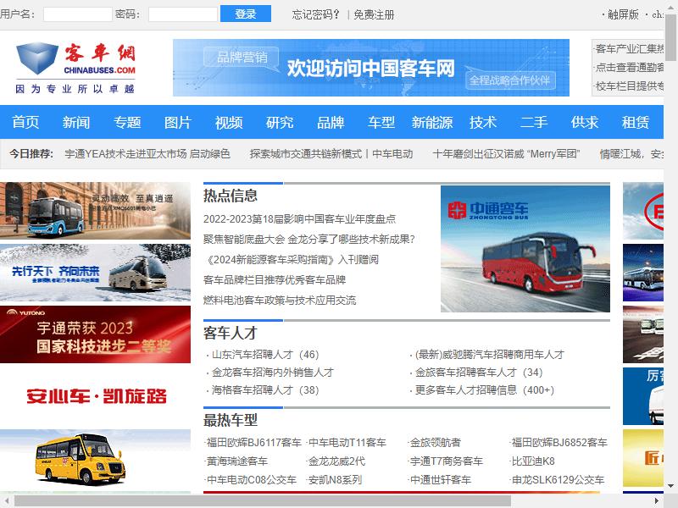Go to the 租赁 navigation tab
This screenshot has height=508, width=678.
(x=636, y=122)
